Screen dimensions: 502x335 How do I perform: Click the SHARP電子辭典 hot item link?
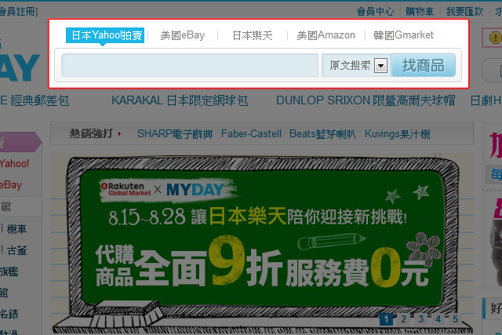click(175, 134)
